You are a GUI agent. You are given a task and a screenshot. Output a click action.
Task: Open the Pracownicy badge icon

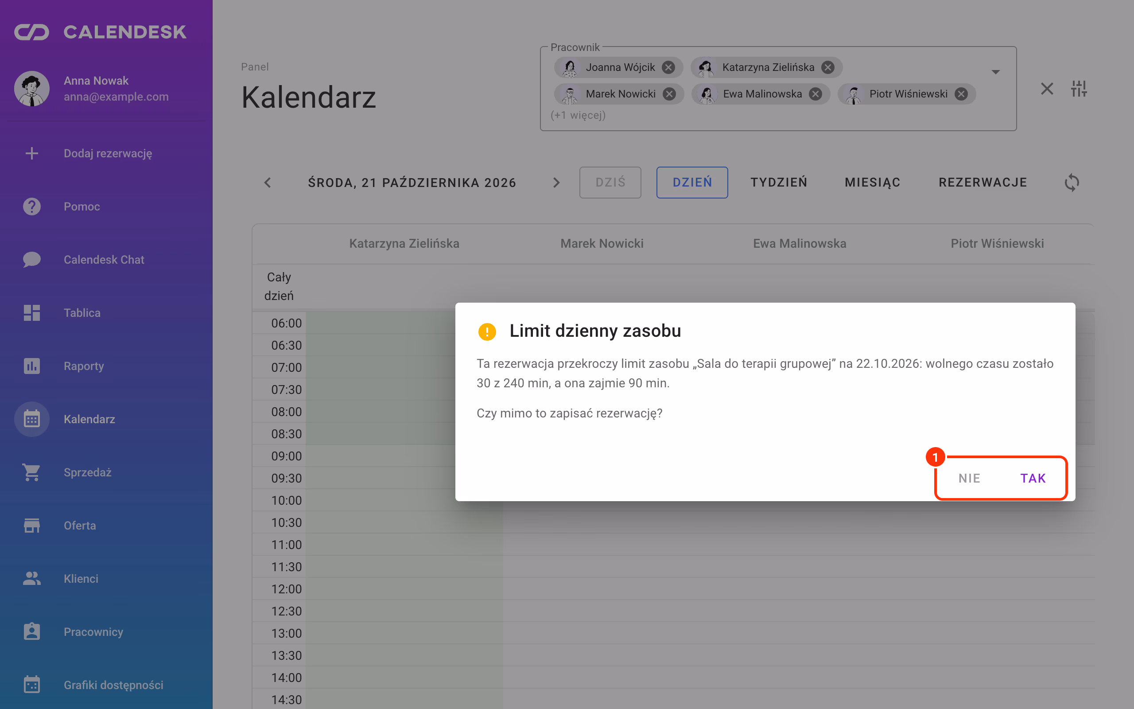tap(32, 631)
